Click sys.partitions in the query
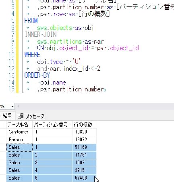 [x=60, y=42]
